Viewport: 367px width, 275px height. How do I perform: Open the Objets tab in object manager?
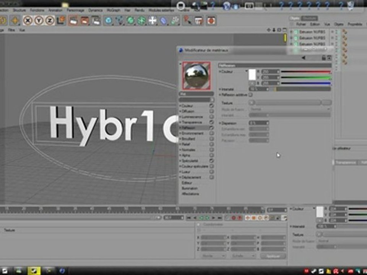point(295,18)
